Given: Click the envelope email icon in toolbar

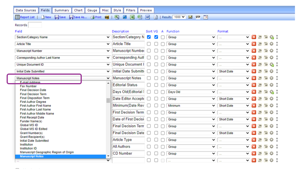Looking at the screenshot, I should [x=190, y=17].
